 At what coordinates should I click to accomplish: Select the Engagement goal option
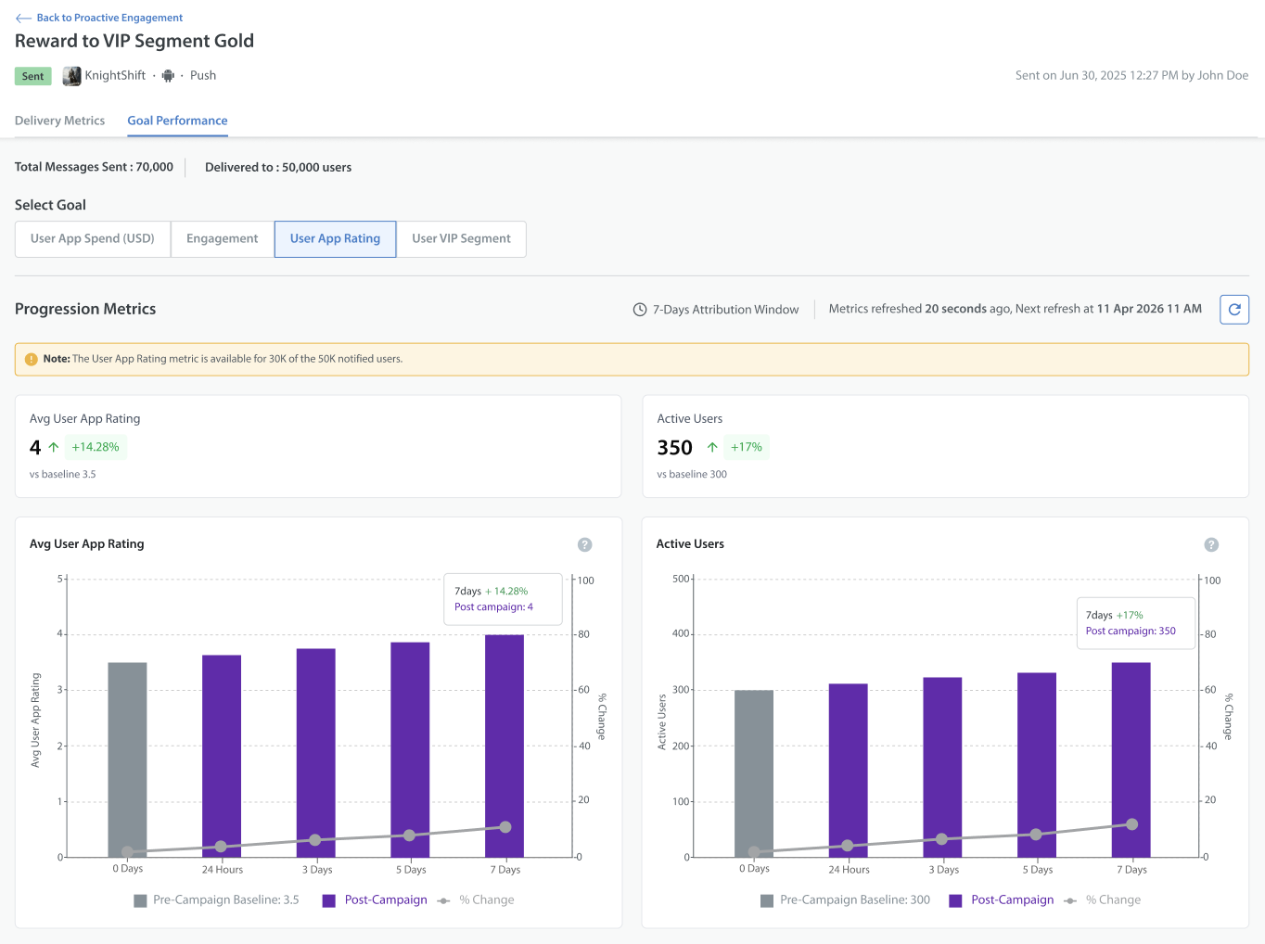pos(223,239)
